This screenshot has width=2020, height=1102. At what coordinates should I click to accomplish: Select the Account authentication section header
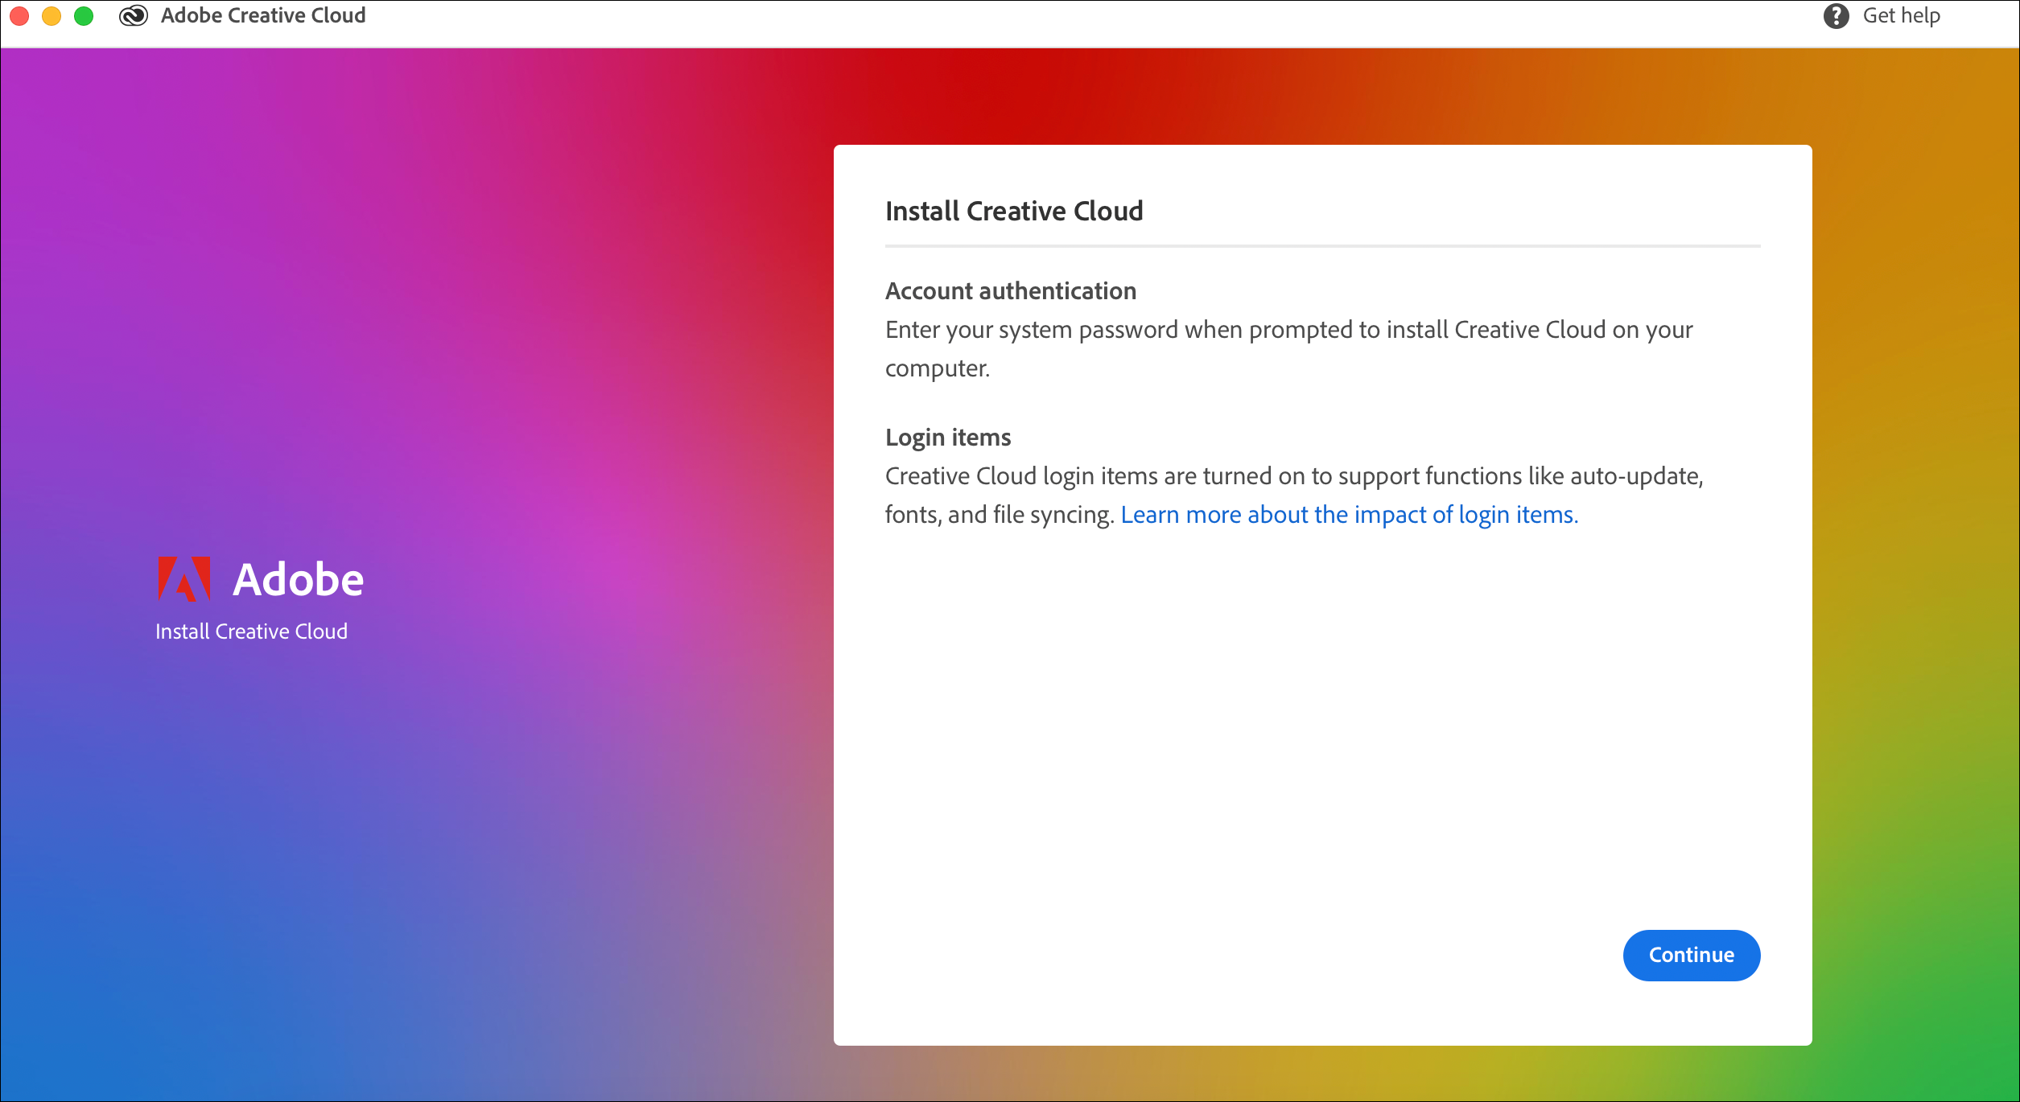click(1010, 290)
